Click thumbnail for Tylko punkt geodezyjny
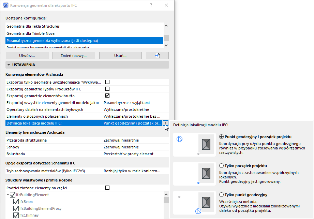This screenshot has width=314, height=219. click(194, 203)
